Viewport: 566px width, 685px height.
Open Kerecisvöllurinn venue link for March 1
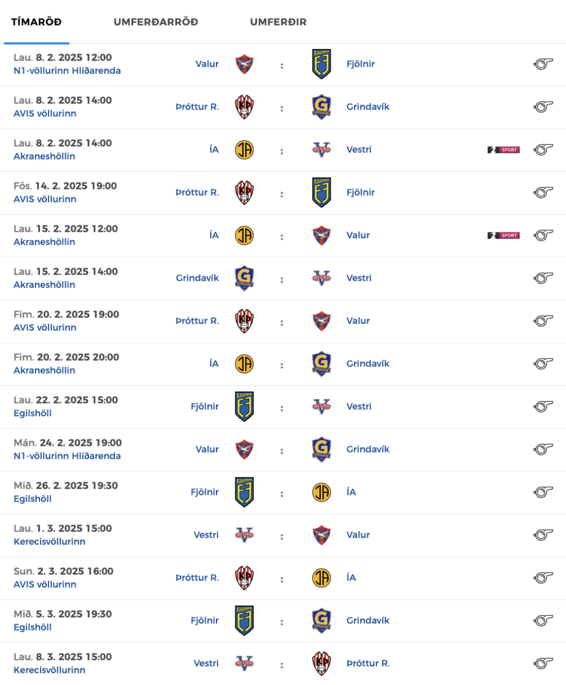[x=49, y=542]
